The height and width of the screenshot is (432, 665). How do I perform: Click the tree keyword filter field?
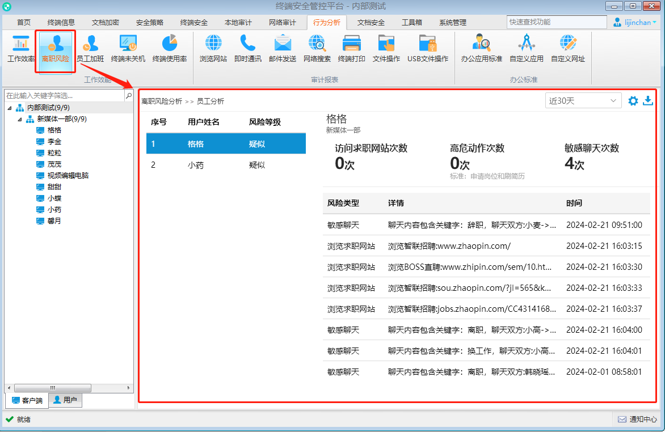coord(65,95)
